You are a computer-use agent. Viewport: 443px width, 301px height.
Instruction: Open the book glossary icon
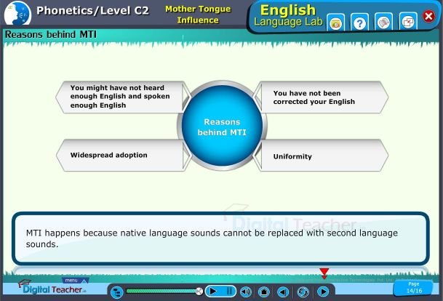click(384, 23)
